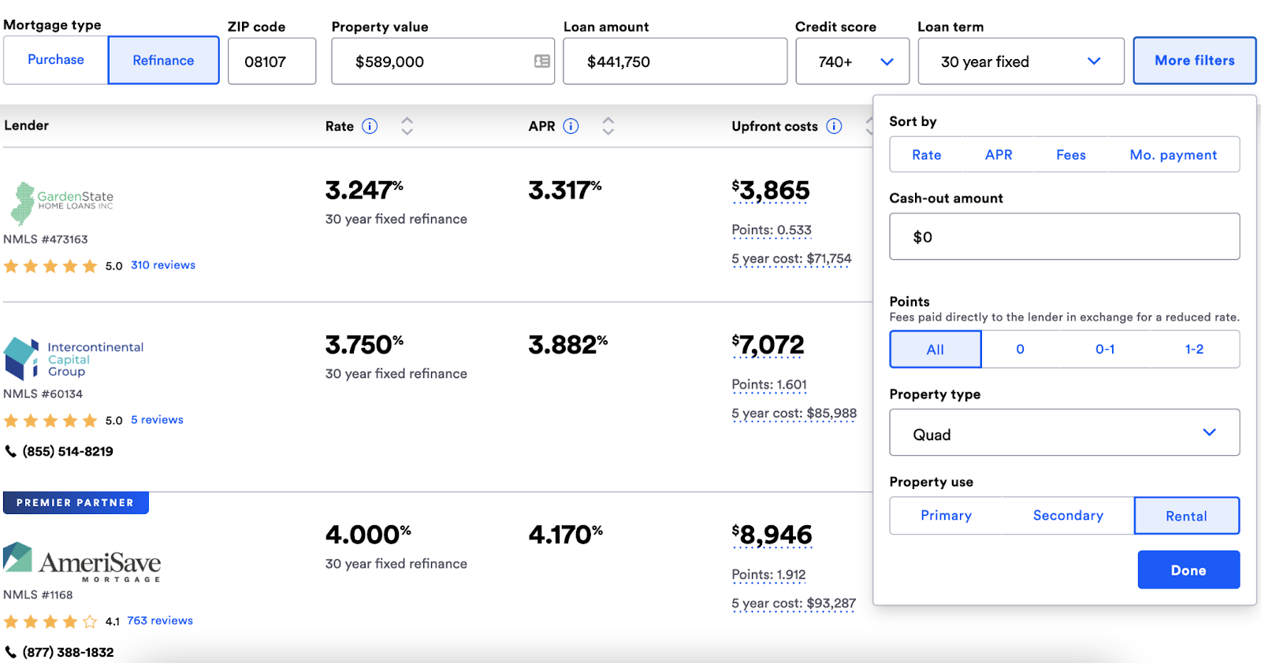Image resolution: width=1261 pixels, height=663 pixels.
Task: Open Intercontinental's 5 reviews link
Action: (x=157, y=420)
